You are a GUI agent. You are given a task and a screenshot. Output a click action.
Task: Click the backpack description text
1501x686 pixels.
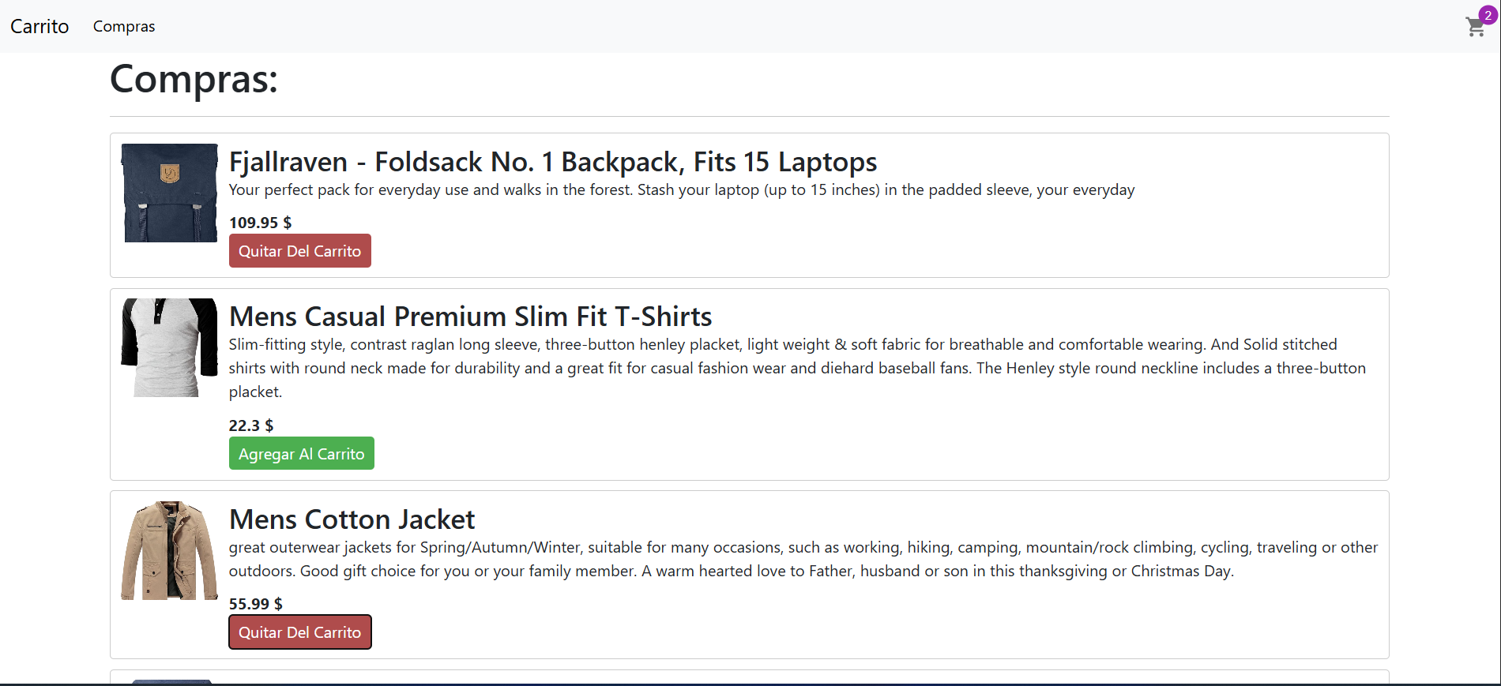pos(681,190)
